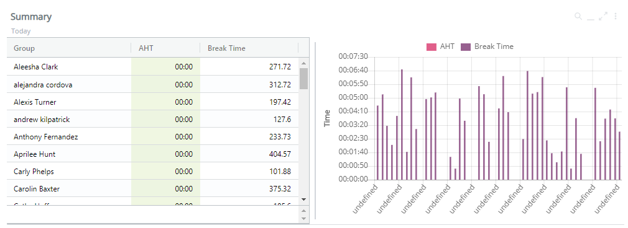Click the table scrollbar up arrow

click(x=303, y=63)
